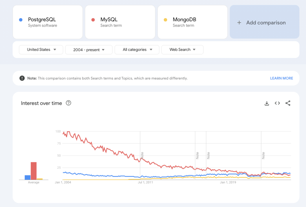Click the Note marker near Jul 1, 2011
The width and height of the screenshot is (306, 207).
click(142, 155)
